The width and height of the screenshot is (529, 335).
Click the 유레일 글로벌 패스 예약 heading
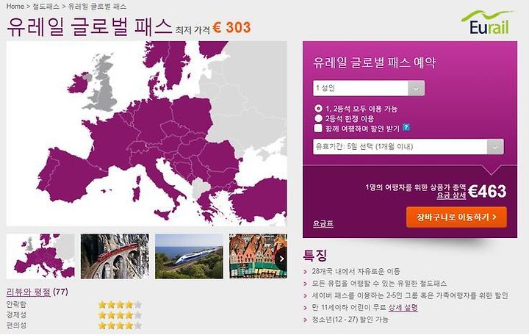375,62
